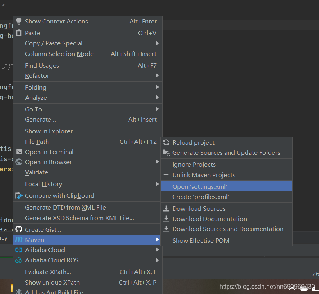Click the terminal icon beside Open in Terminal
Viewport: 319px width, 294px height.
click(x=19, y=152)
